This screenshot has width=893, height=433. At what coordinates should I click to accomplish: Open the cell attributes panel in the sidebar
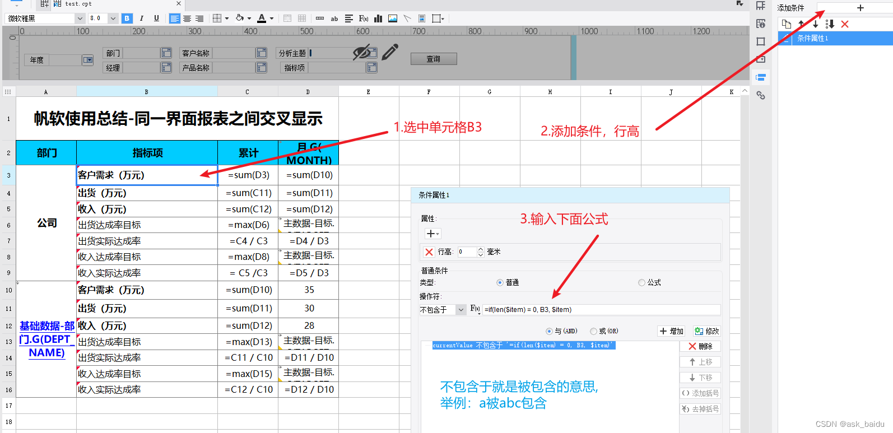click(761, 24)
